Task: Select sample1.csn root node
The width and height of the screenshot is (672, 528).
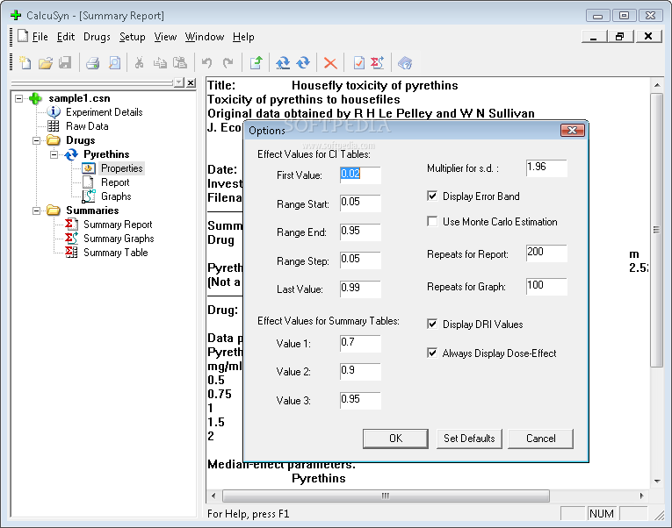Action: [79, 98]
